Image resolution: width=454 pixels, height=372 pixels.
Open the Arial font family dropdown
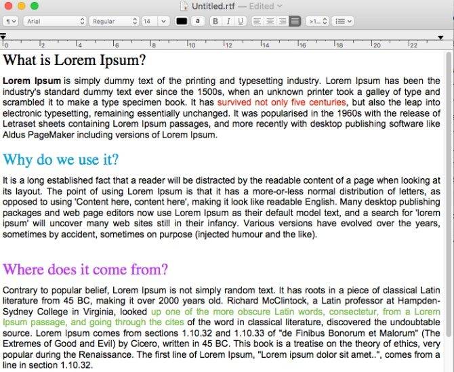(55, 21)
